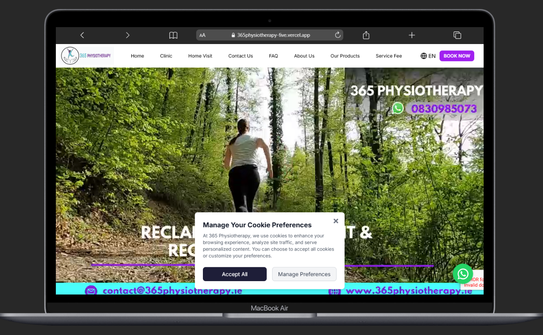Image resolution: width=543 pixels, height=335 pixels.
Task: Click the Safari back arrow
Action: point(82,35)
